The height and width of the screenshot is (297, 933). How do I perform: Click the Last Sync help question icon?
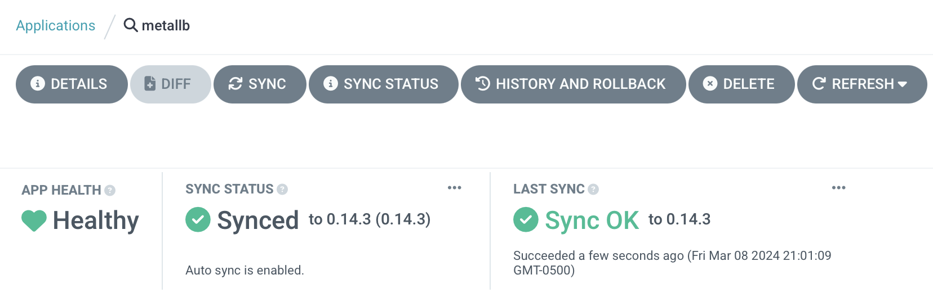coord(593,190)
